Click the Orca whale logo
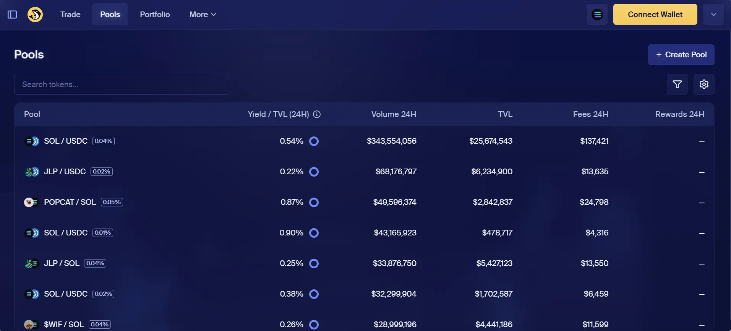The width and height of the screenshot is (731, 331). coord(35,15)
